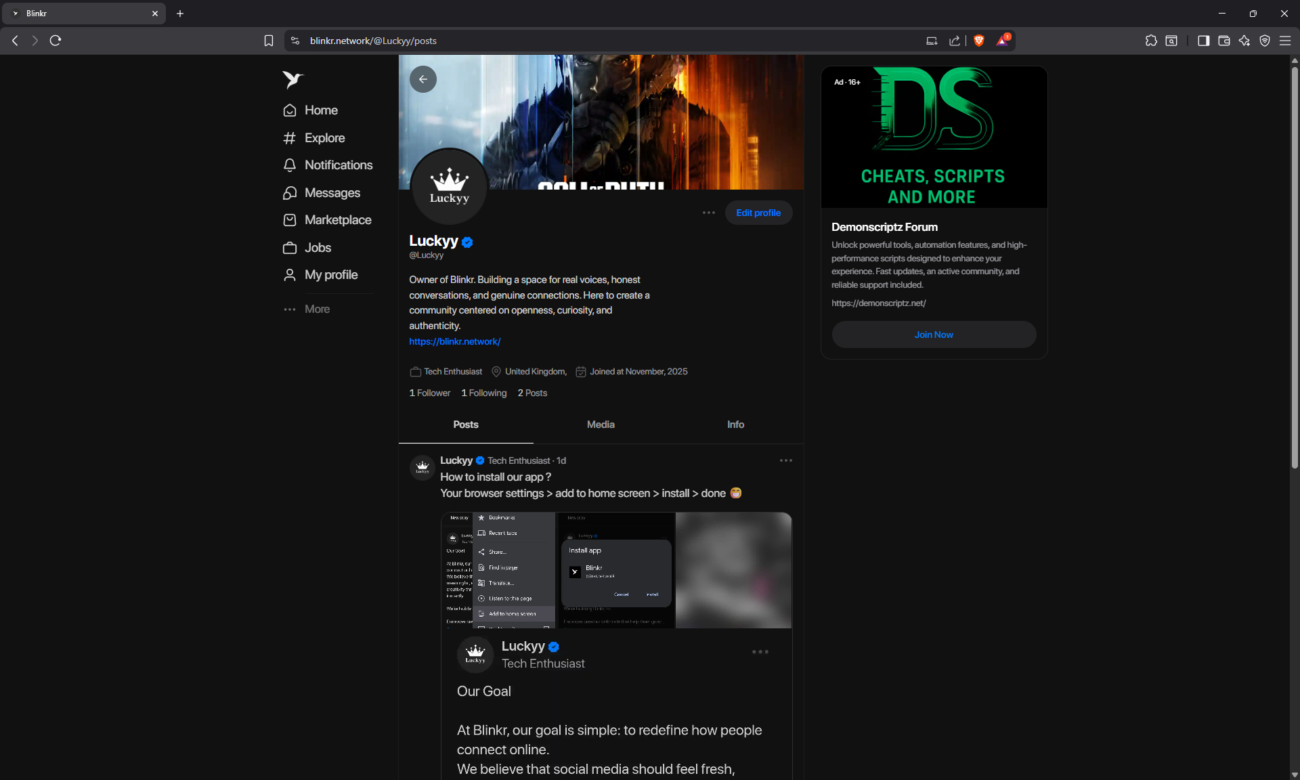Viewport: 1300px width, 780px height.
Task: Open the blinkr.network link in the bio
Action: (455, 342)
